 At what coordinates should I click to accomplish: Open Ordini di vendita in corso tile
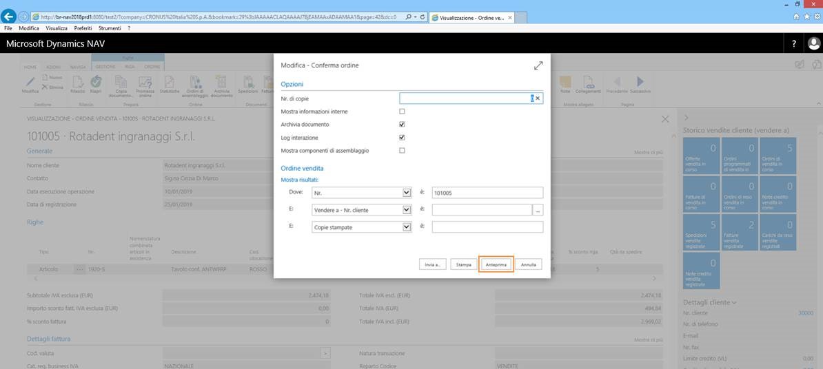coord(778,156)
